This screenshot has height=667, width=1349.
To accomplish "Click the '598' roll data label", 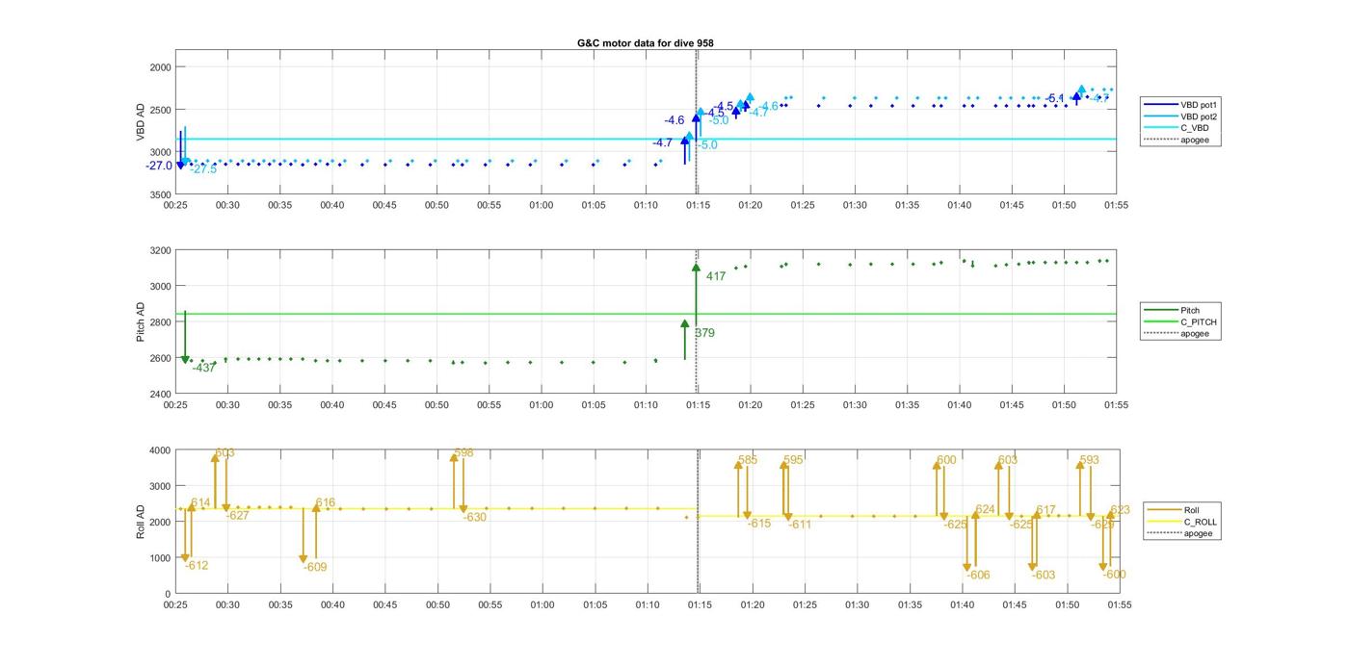I will point(463,452).
